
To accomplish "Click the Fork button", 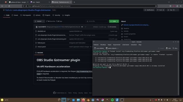I will click(x=161, y=10).
